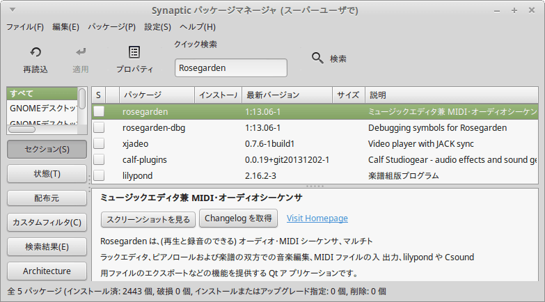This screenshot has height=302, width=545.
Task: Sort by the 説明 column header
Action: click(x=452, y=95)
